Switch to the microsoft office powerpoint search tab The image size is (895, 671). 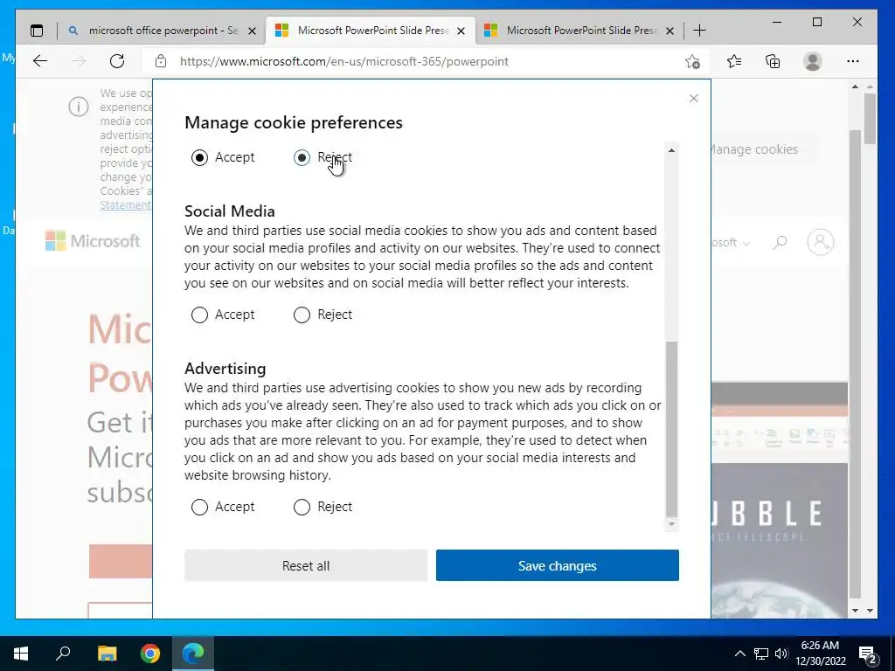point(162,31)
